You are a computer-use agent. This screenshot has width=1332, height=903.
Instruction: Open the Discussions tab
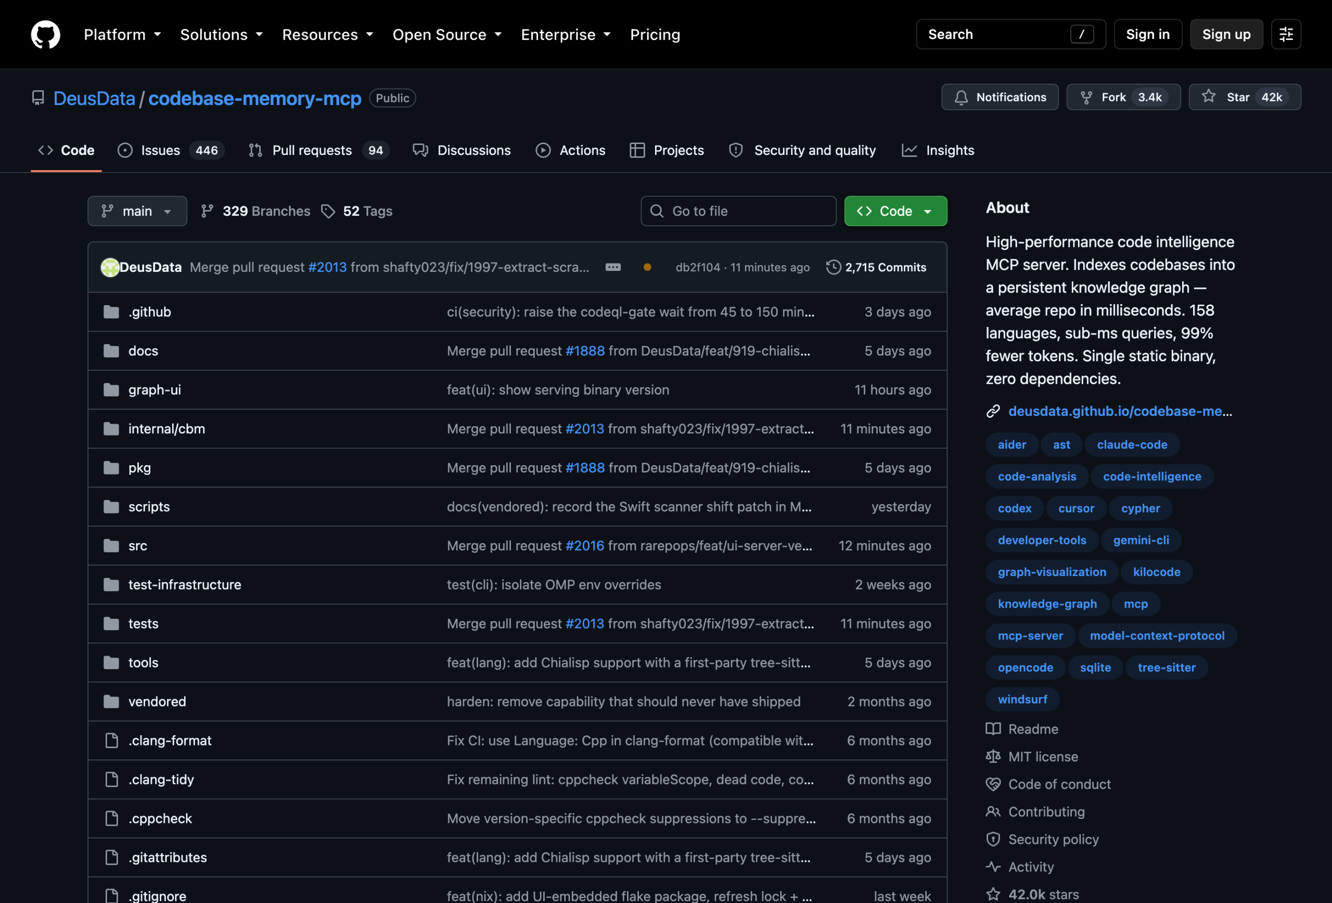click(x=462, y=151)
